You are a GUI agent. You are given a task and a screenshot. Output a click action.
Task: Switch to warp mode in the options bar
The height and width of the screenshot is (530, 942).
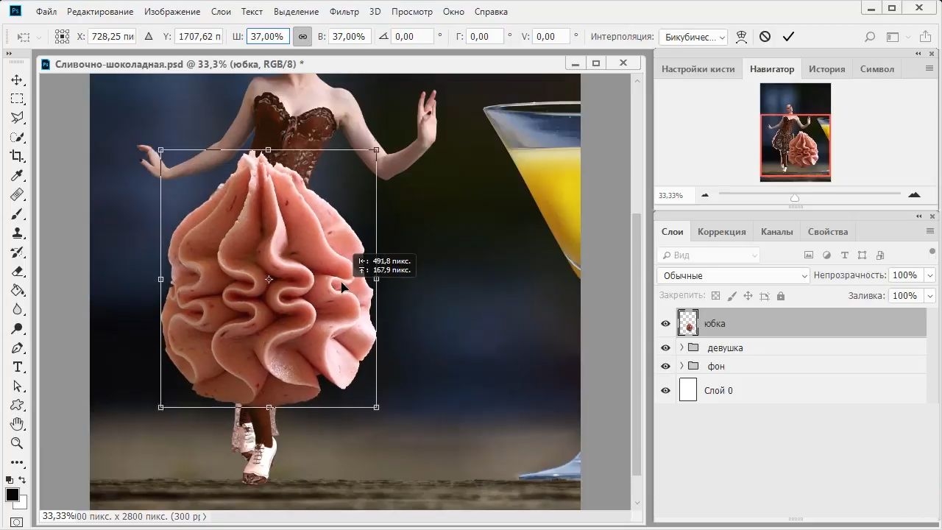(x=741, y=37)
